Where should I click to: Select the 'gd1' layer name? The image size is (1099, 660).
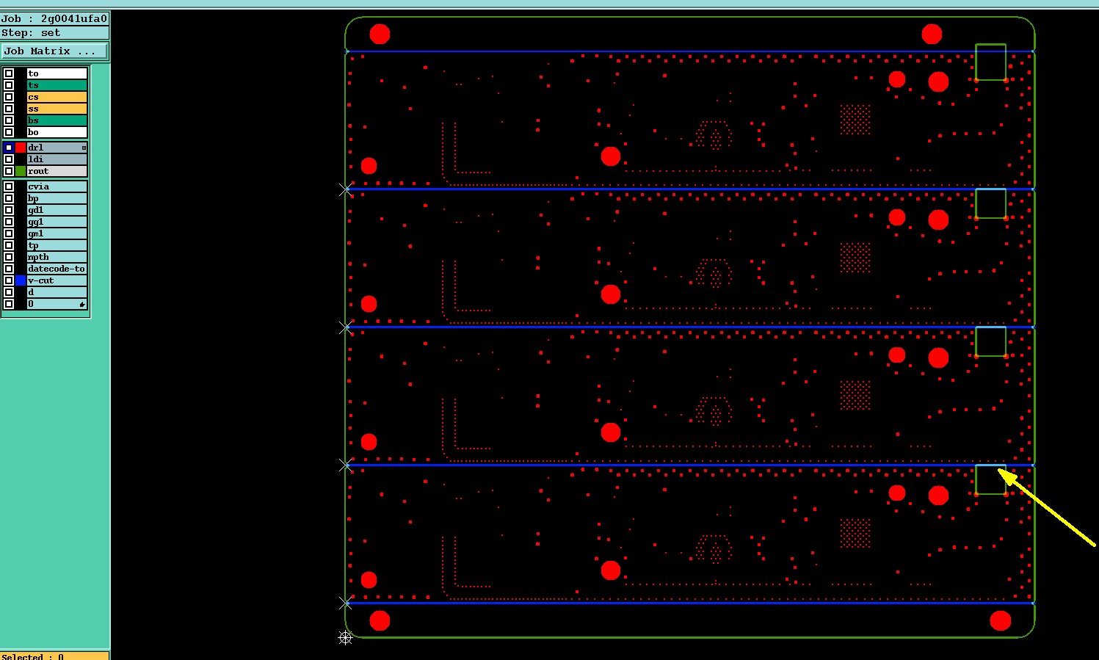point(57,210)
